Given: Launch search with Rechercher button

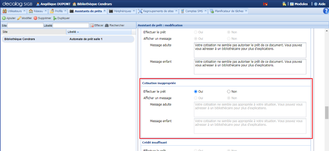Looking at the screenshot, I should point(114,25).
